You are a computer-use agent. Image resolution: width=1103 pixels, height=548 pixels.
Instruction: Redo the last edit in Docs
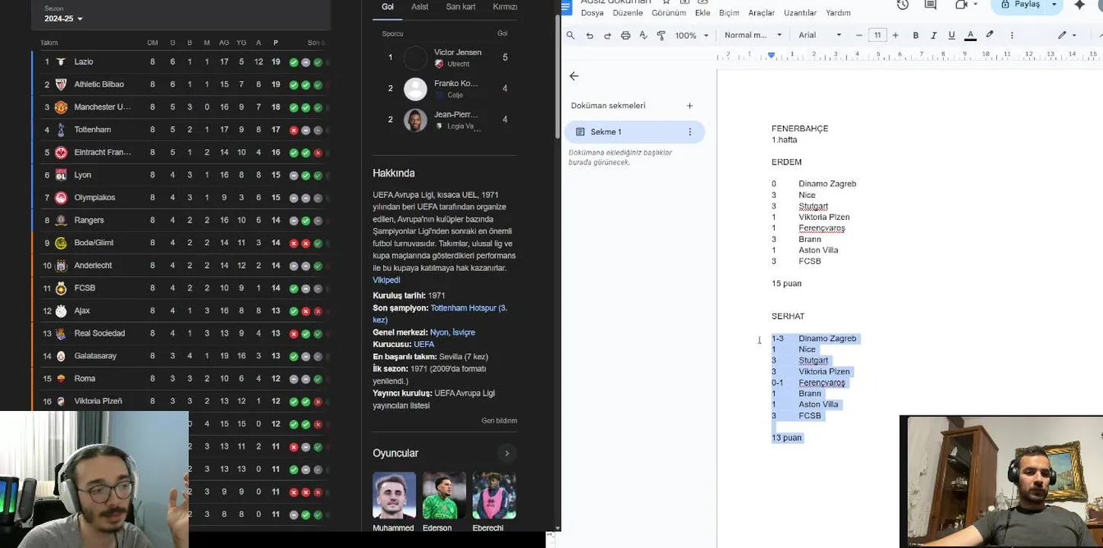pyautogui.click(x=607, y=35)
